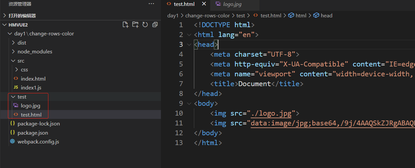
Task: Close the test.html editor tab
Action: 204,4
